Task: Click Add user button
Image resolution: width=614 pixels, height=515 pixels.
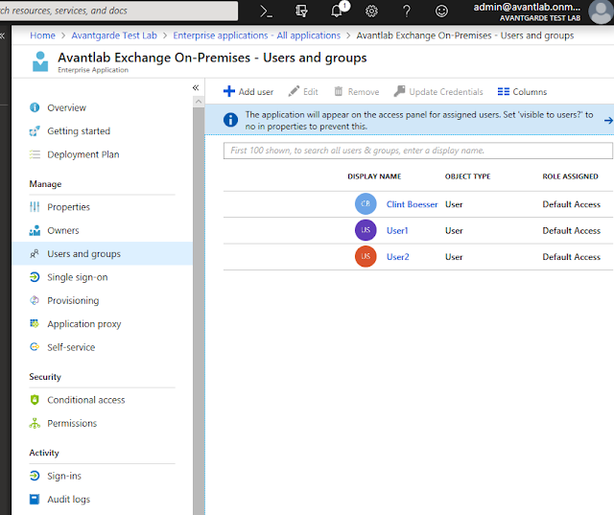Action: (248, 91)
